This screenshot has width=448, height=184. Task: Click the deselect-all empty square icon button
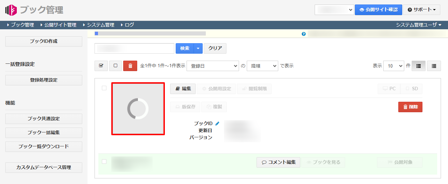tap(115, 66)
